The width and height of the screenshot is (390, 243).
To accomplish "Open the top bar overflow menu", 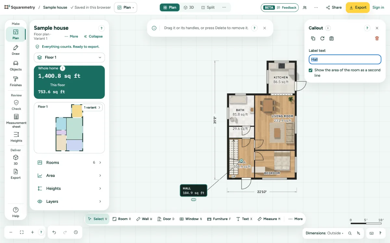I will [x=316, y=7].
